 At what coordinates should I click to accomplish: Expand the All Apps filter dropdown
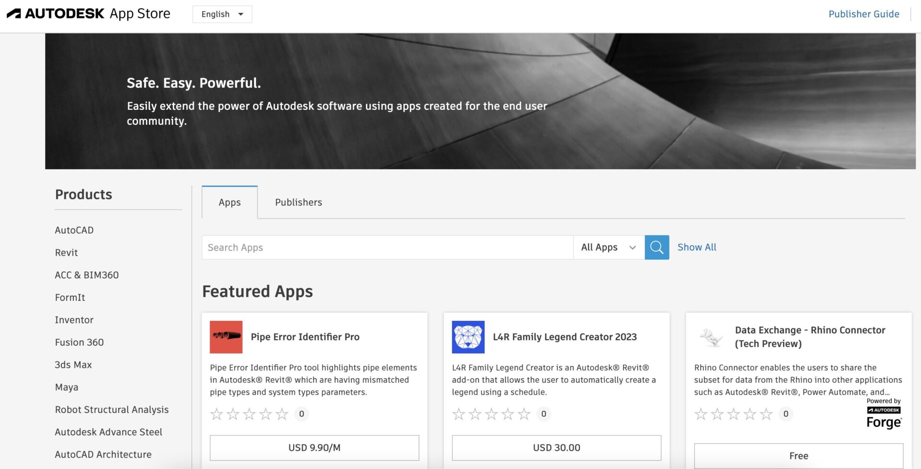609,247
